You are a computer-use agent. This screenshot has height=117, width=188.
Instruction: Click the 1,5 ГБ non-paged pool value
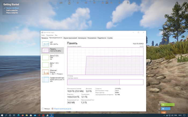pyautogui.click(x=84, y=103)
